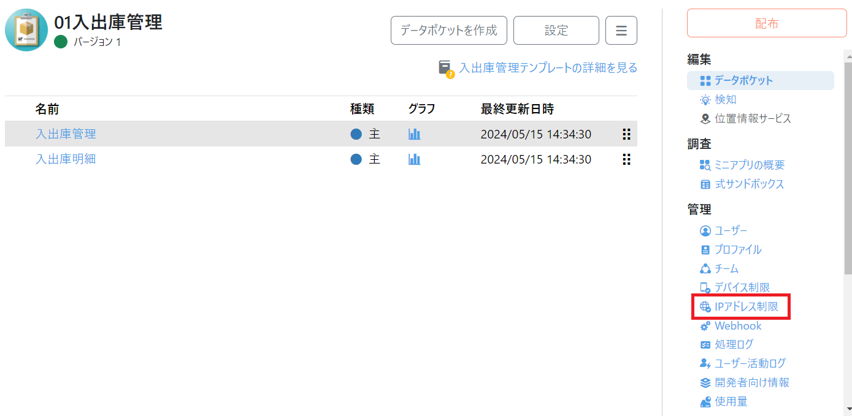Open ユーザー活動ログ in the sidebar
Viewport: 852px width, 419px height.
pos(750,363)
